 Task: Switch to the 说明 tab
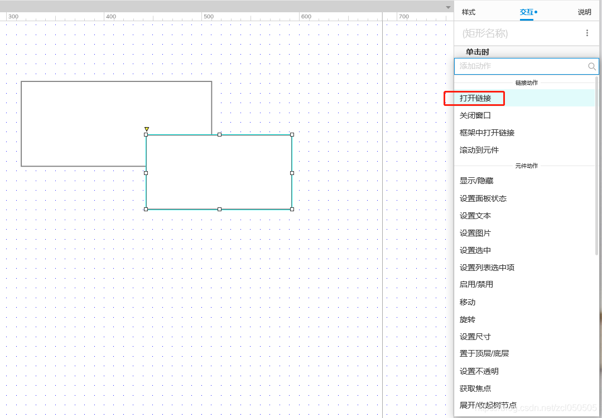tap(584, 12)
